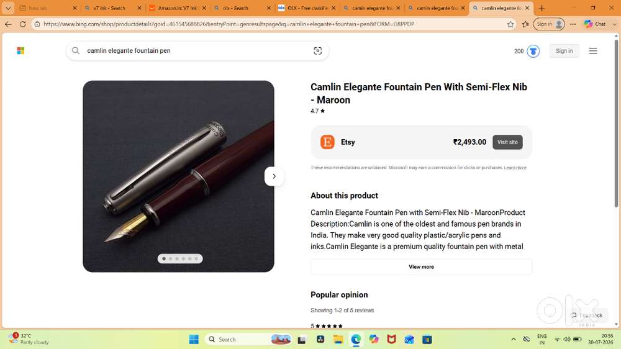Show next product image with arrow

[x=274, y=176]
